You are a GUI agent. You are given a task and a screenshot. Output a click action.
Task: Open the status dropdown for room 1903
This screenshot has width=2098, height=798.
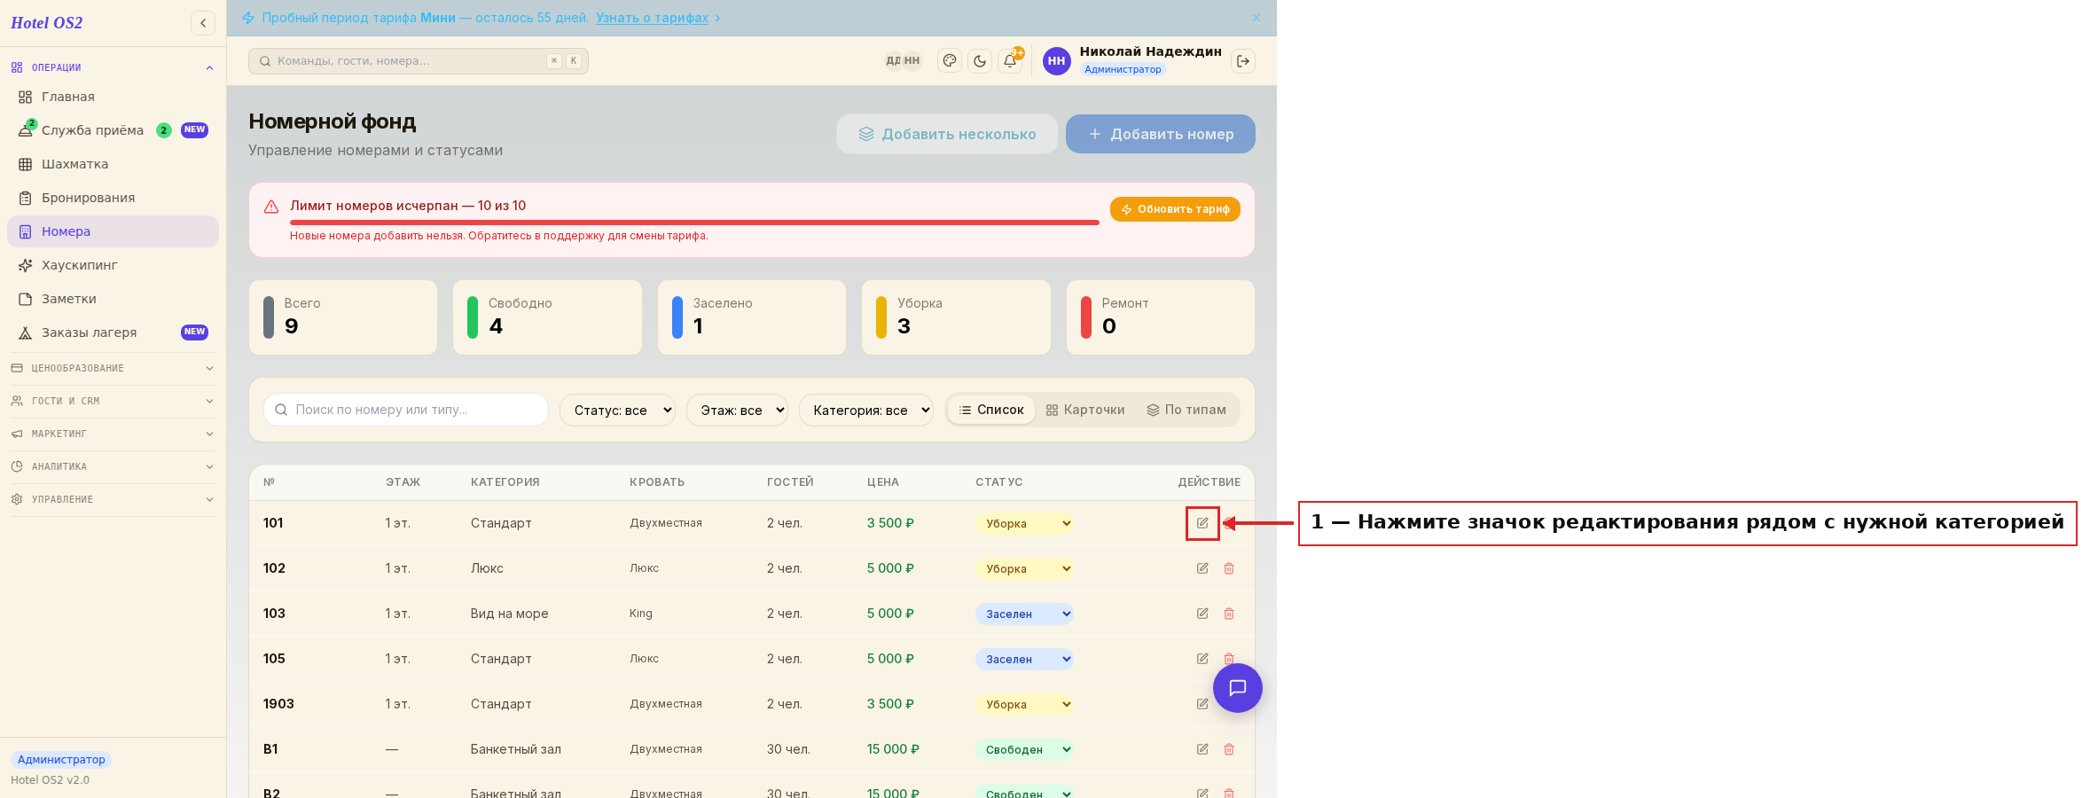tap(1024, 705)
